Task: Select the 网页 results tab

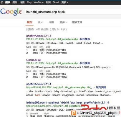Action: coord(29,22)
